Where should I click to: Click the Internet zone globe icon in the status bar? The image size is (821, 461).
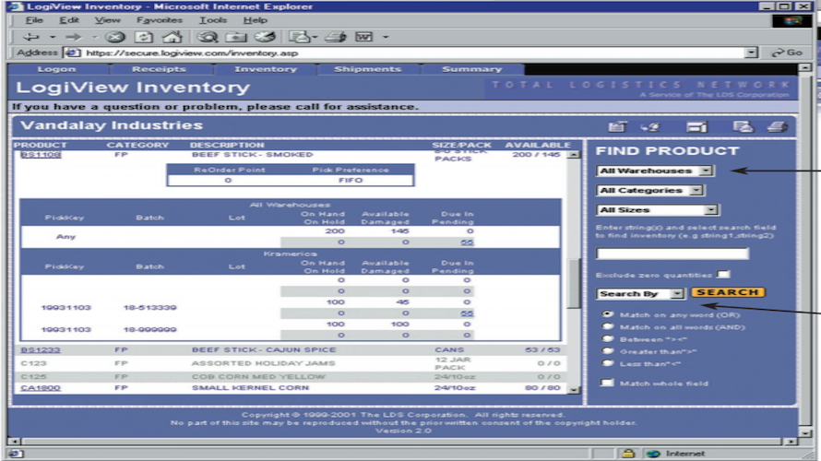coord(653,453)
